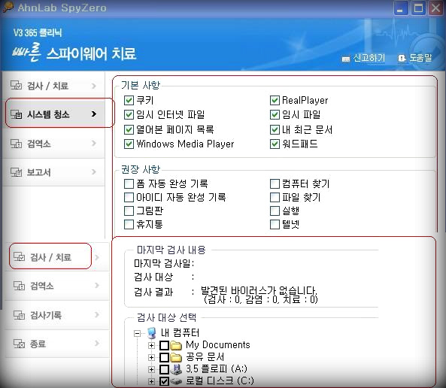This screenshot has height=388, width=446.
Task: Click the icon beside lower 검사 / 치료
Action: [x=19, y=256]
